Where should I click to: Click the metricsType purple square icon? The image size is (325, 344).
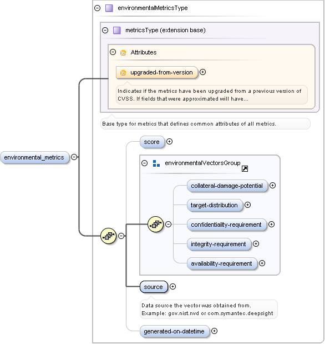coord(116,30)
